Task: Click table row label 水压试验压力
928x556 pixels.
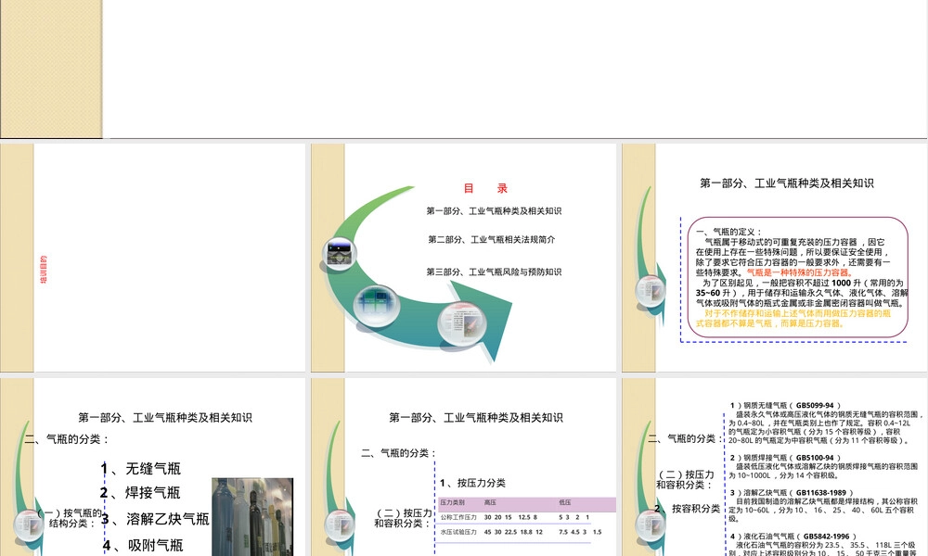Action: tap(458, 532)
